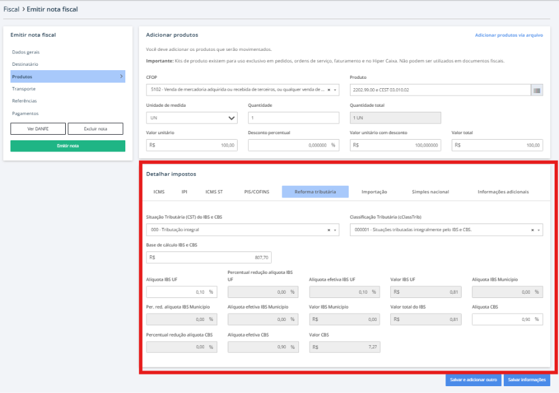The image size is (559, 393).
Task: Click the green Emitir nota button
Action: (x=68, y=146)
